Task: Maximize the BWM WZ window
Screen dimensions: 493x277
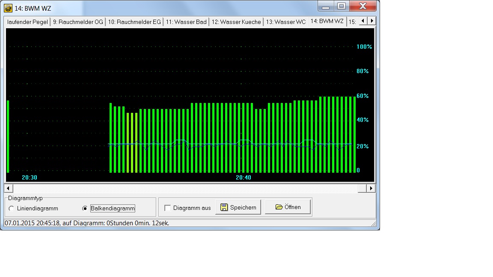Action: [341, 6]
